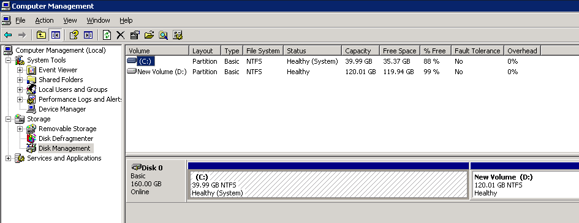Collapse the System Tools tree node
Screen dimensions: 579x223
(x=8, y=60)
